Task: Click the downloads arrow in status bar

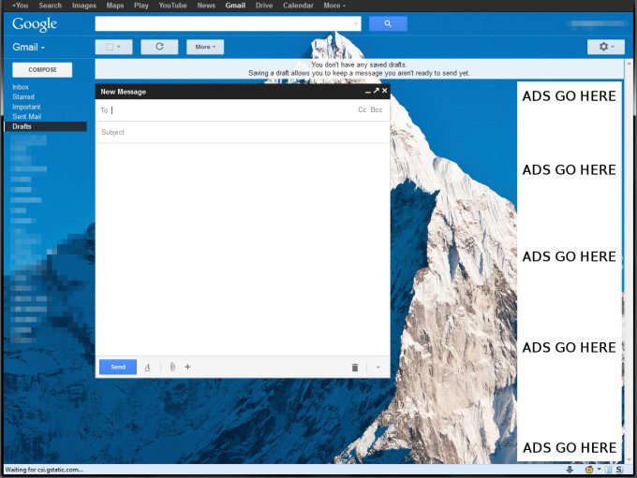Action: 570,470
